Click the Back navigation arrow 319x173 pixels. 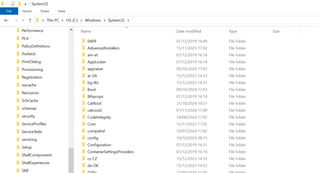(x=6, y=20)
